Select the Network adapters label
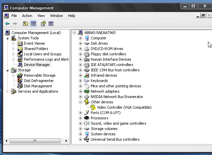This screenshot has height=155, width=212. [x=105, y=91]
